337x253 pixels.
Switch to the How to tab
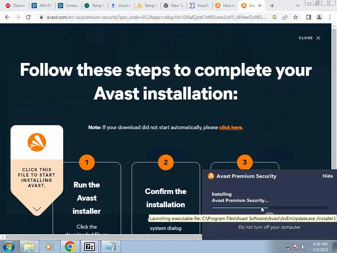pyautogui.click(x=225, y=6)
